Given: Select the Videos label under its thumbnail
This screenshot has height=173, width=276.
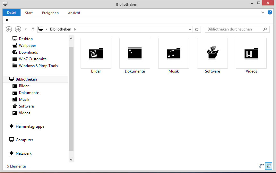Looking at the screenshot, I should [x=251, y=71].
